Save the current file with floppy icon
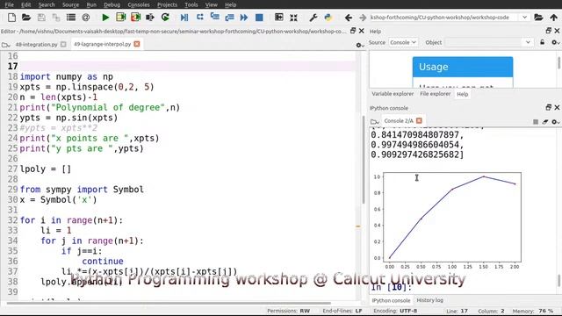Screen dimensions: 562x316 coord(41,18)
